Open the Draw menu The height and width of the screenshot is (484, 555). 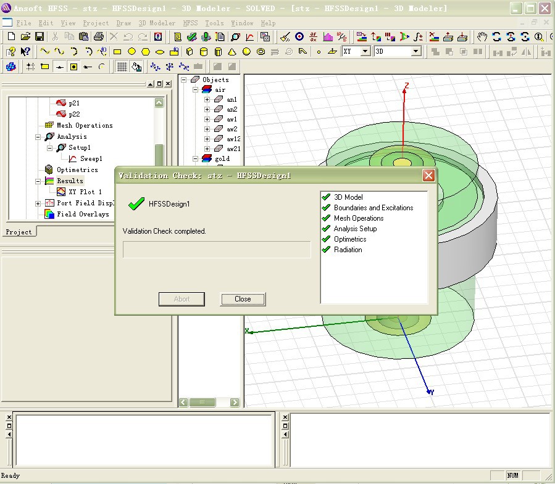tap(123, 23)
